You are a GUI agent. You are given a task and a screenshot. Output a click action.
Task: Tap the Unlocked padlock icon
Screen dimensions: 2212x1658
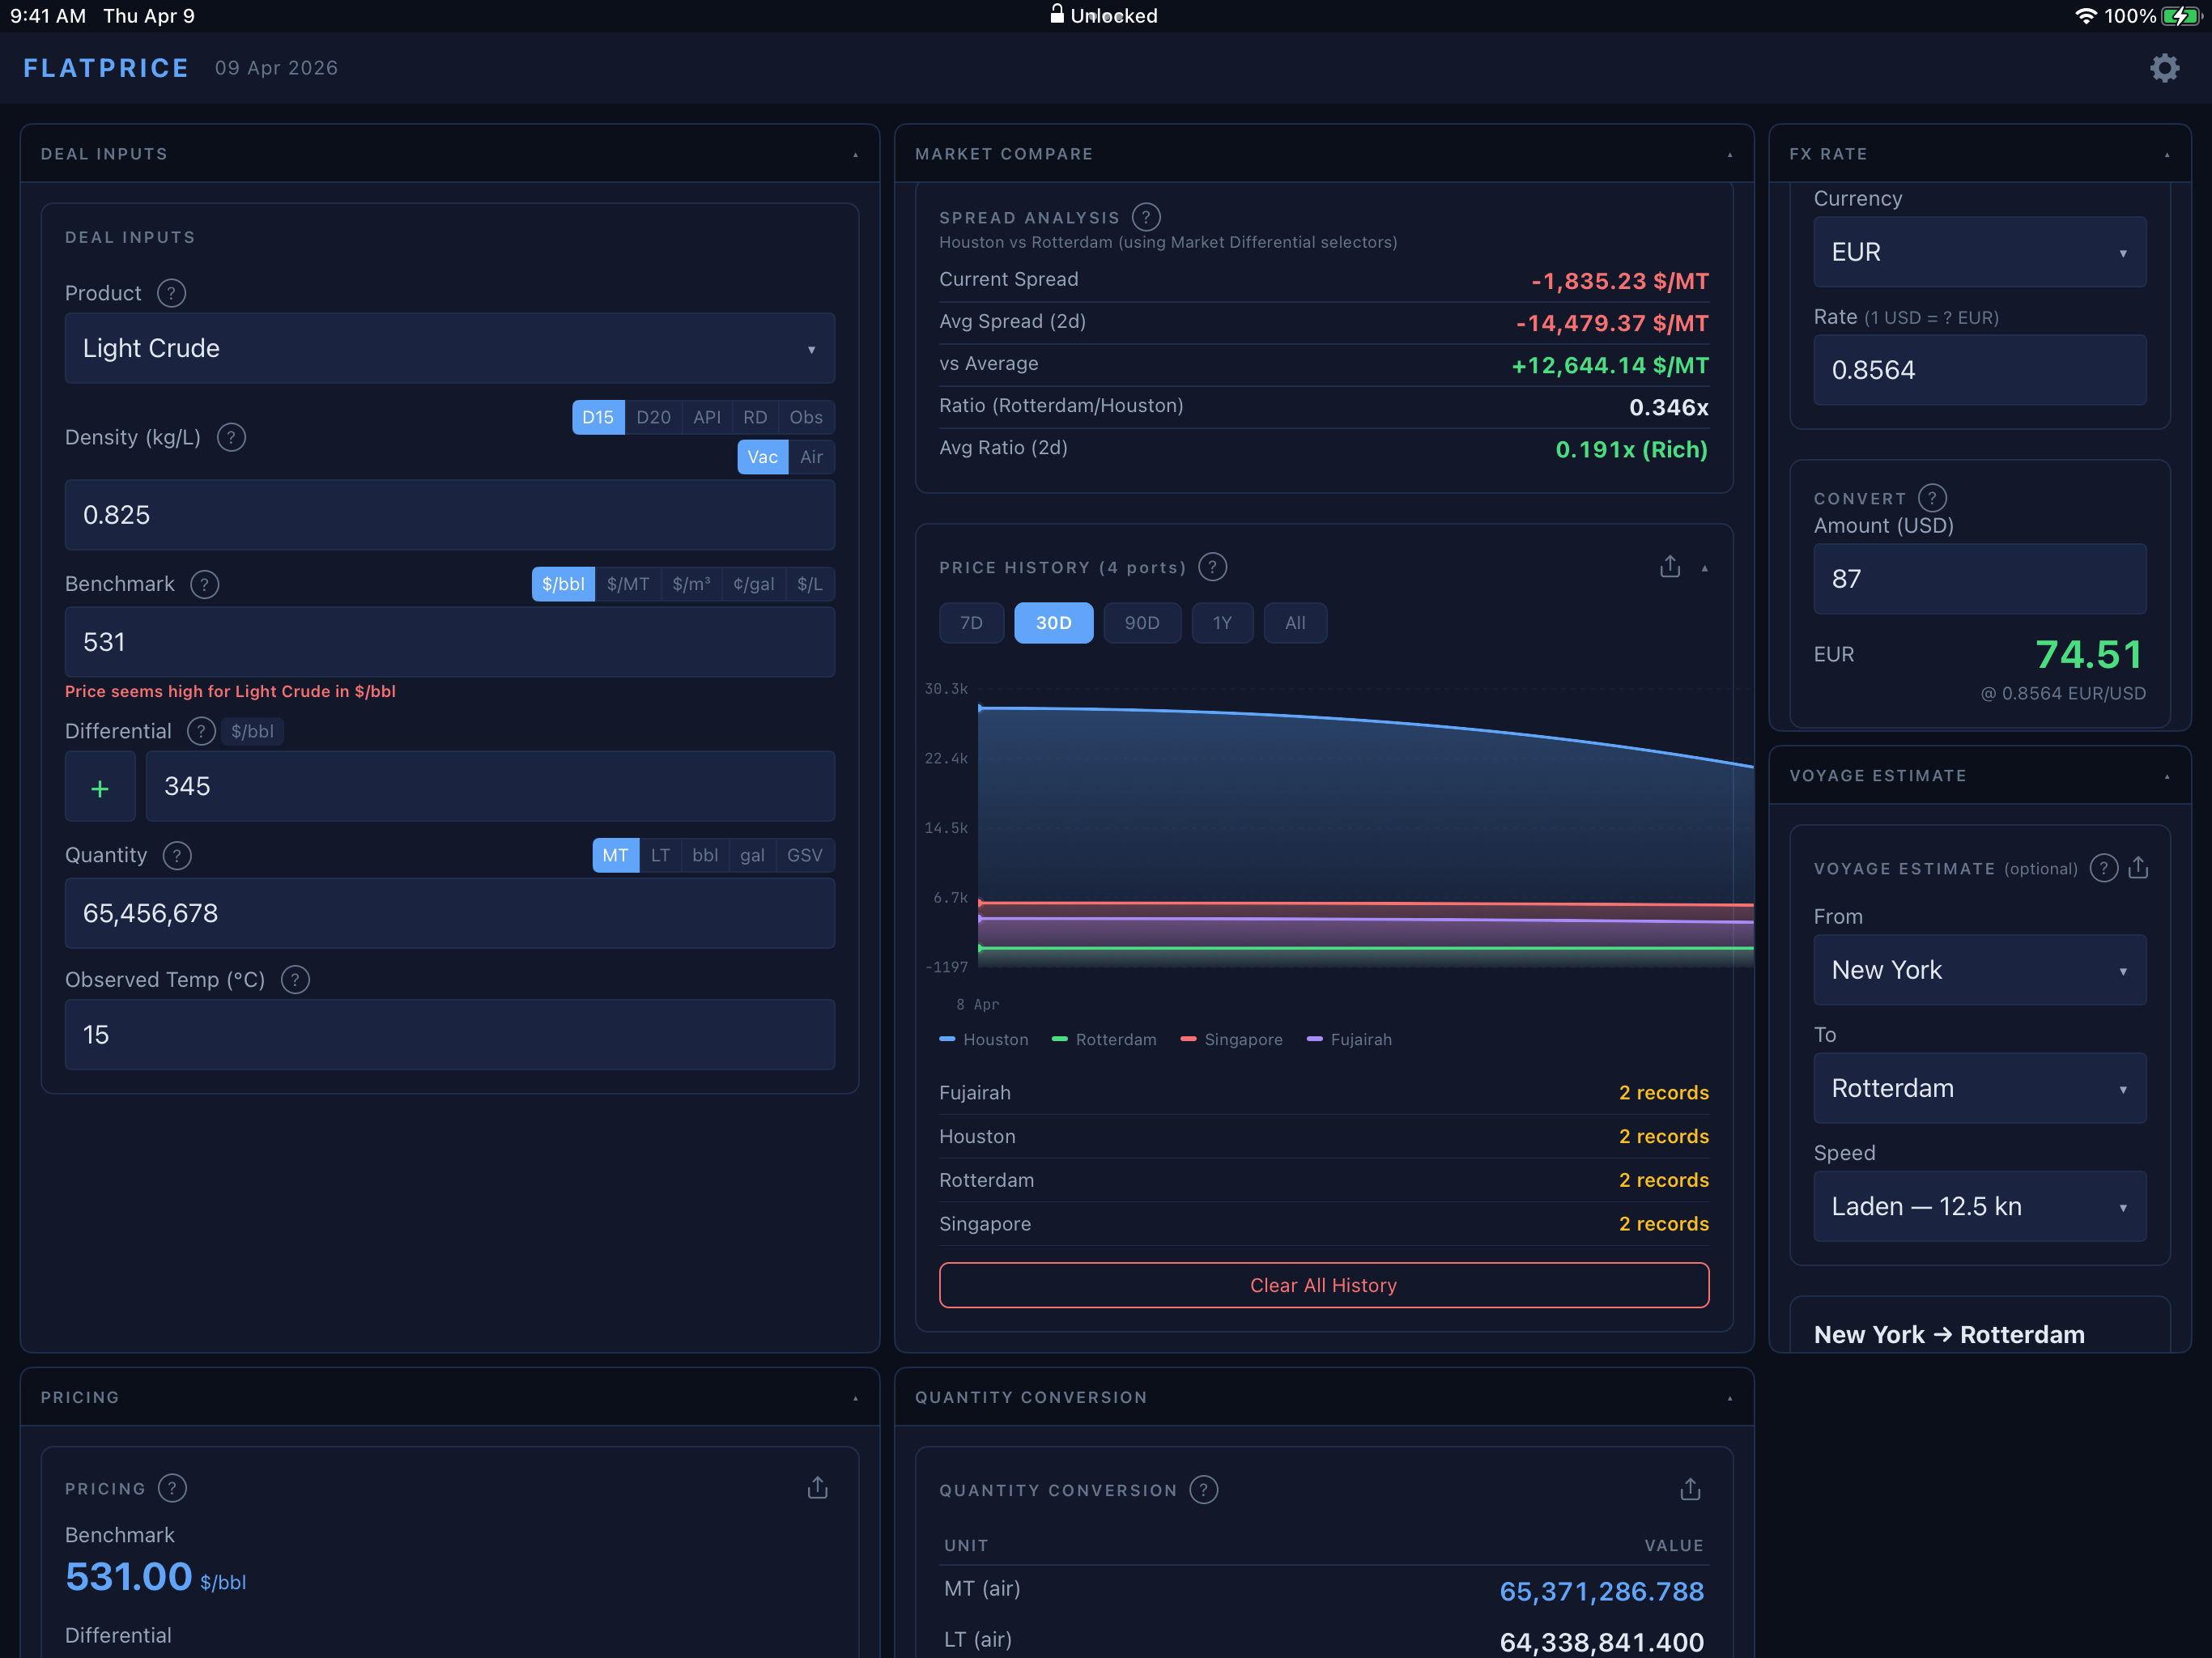coord(1056,14)
